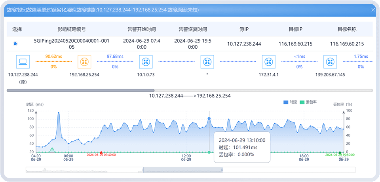This screenshot has height=182, width=380.
Task: Toggle the 时延 legend series
Action: tap(290, 102)
